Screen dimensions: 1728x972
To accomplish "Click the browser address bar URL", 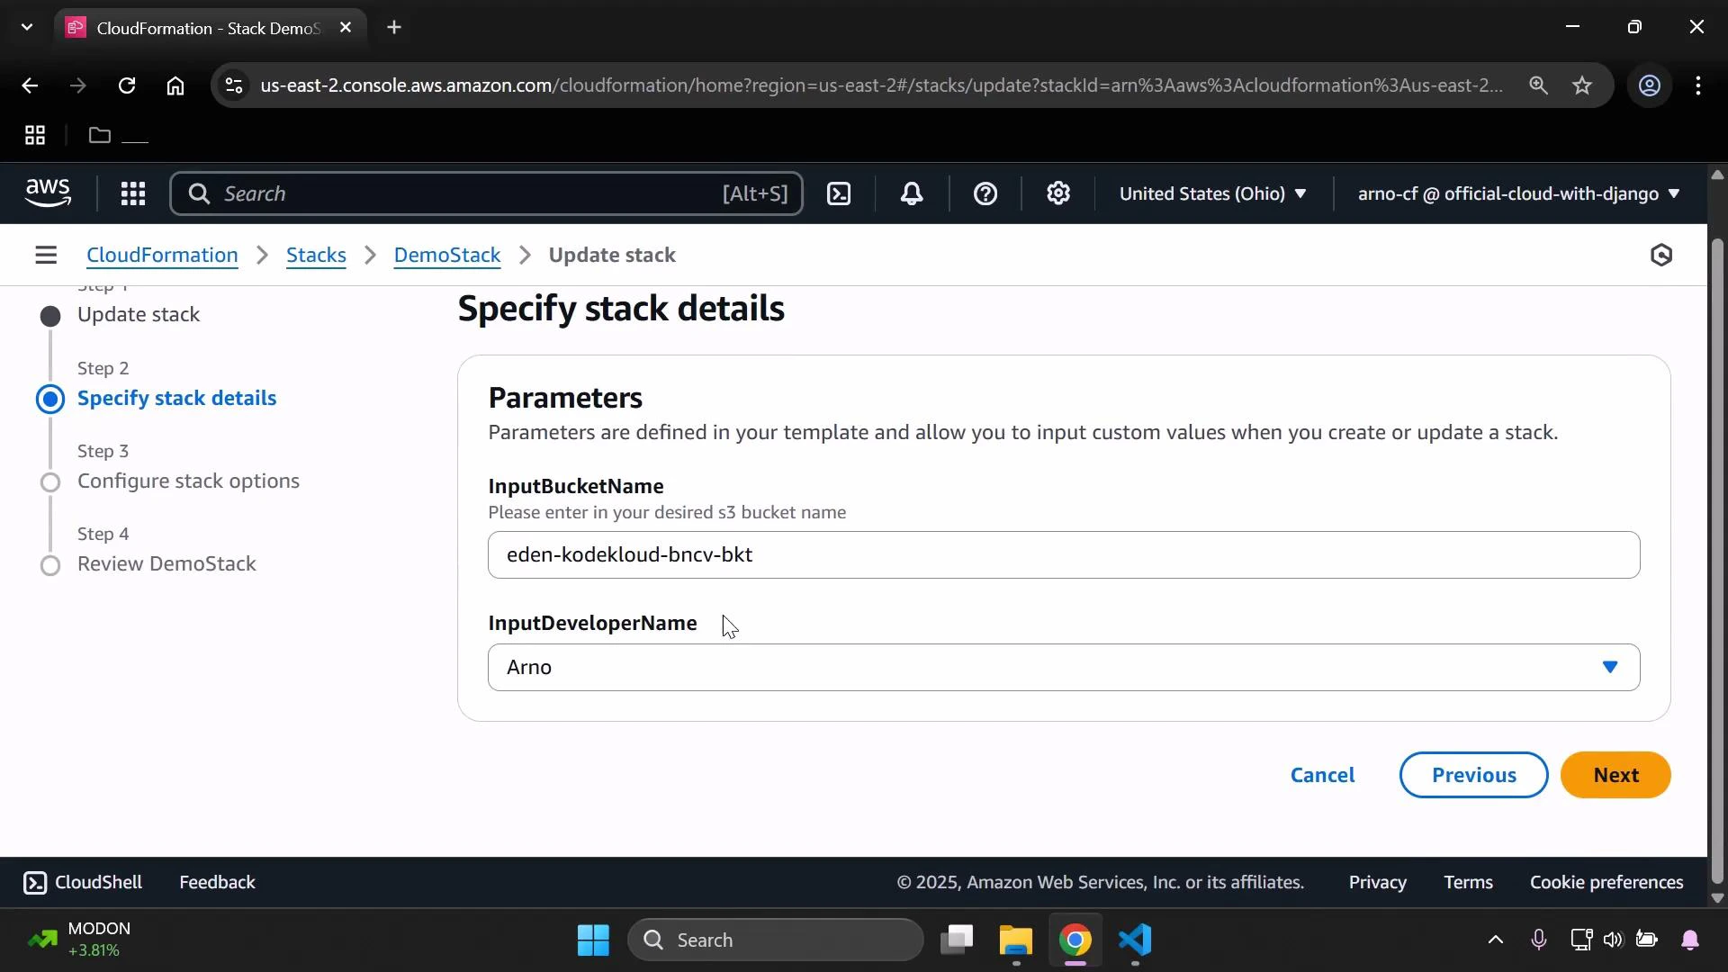I will pos(881,85).
